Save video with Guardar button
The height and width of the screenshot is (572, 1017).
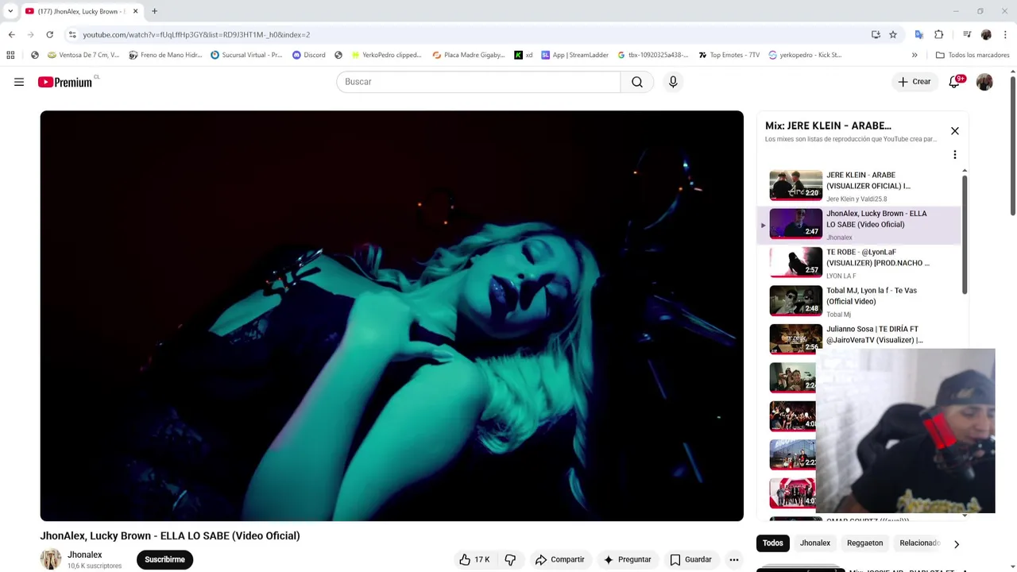click(x=690, y=559)
